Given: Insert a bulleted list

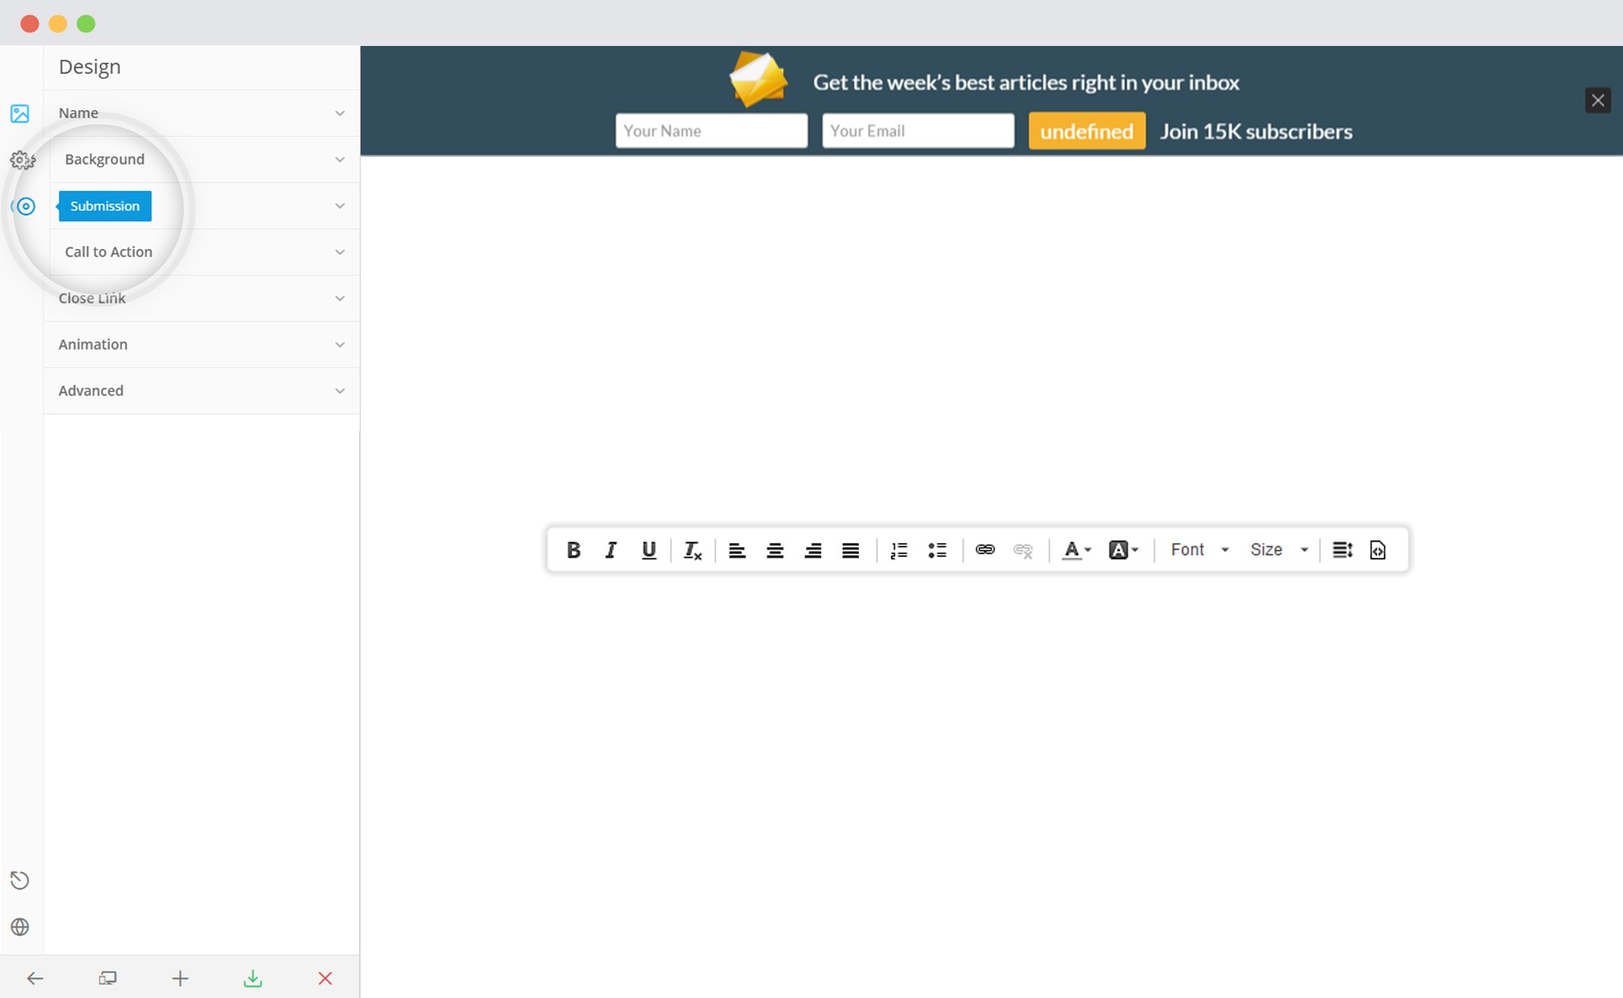Looking at the screenshot, I should tap(937, 550).
